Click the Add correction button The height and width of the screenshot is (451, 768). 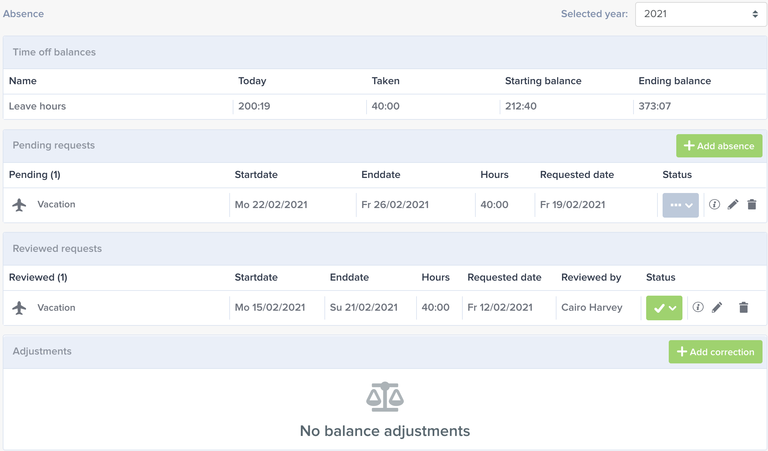715,352
